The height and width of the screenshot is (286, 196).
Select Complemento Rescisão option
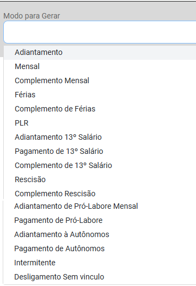(x=100, y=194)
